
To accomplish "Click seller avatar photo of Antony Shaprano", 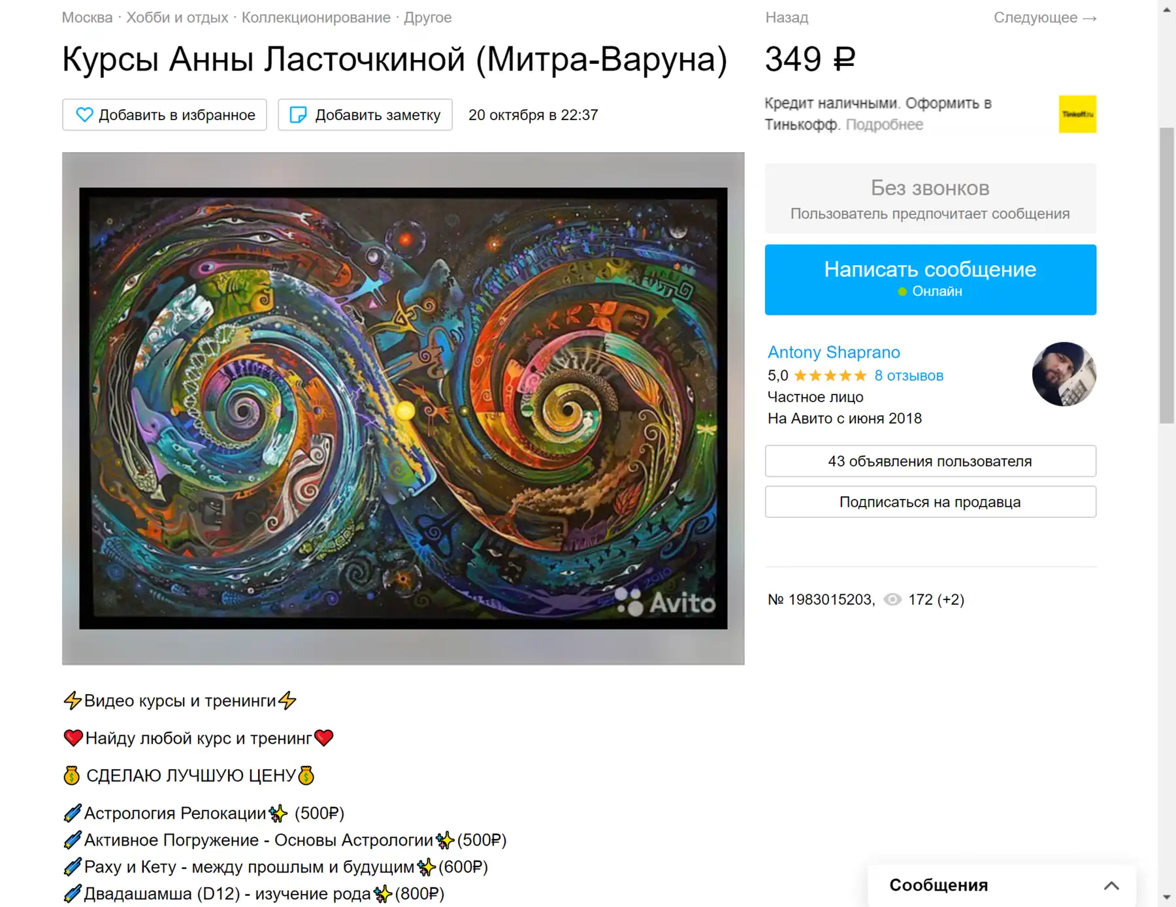I will (x=1064, y=374).
